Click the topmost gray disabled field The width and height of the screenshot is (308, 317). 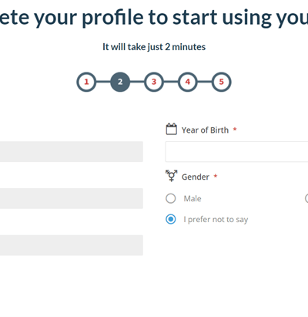[72, 151]
